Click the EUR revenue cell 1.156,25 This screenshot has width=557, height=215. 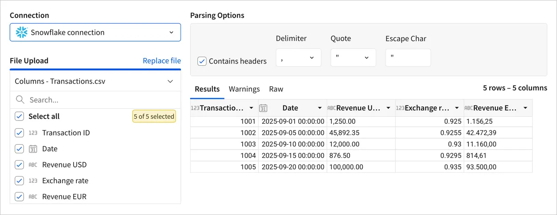point(498,122)
